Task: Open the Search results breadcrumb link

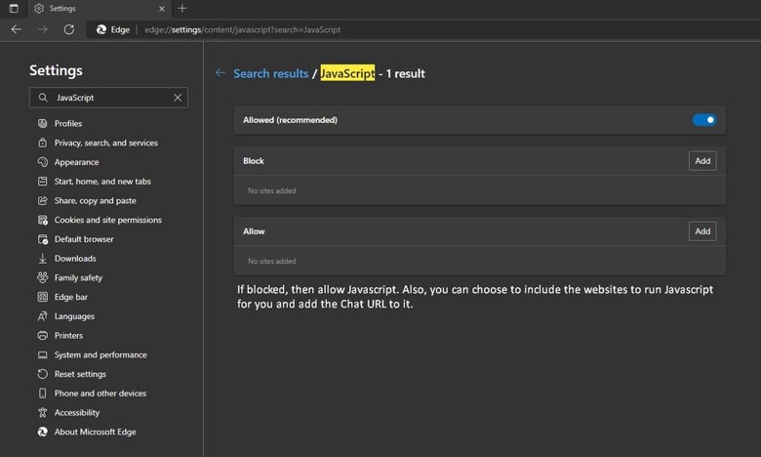Action: pyautogui.click(x=270, y=73)
